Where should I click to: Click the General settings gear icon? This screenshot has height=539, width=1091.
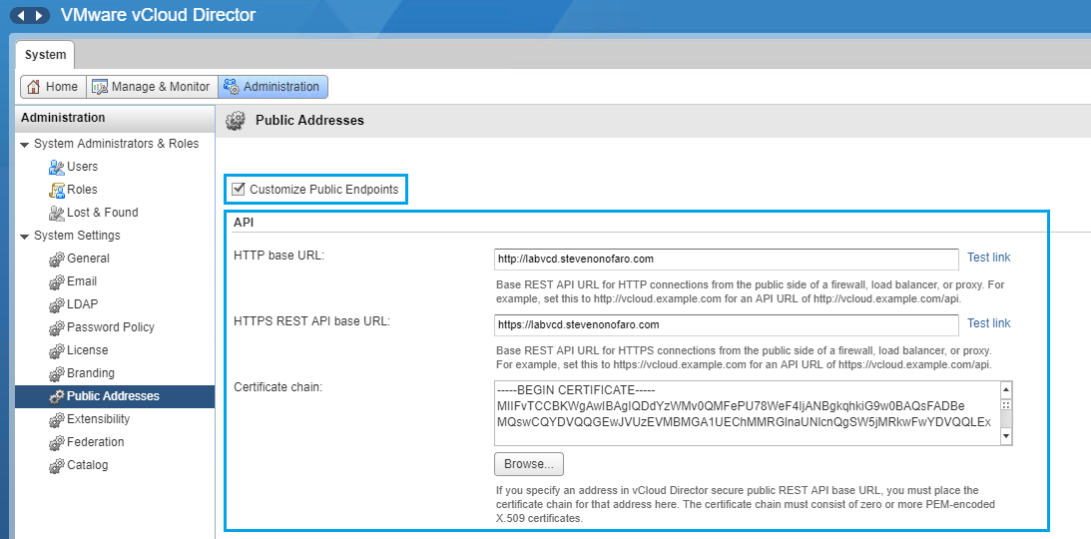coord(57,260)
